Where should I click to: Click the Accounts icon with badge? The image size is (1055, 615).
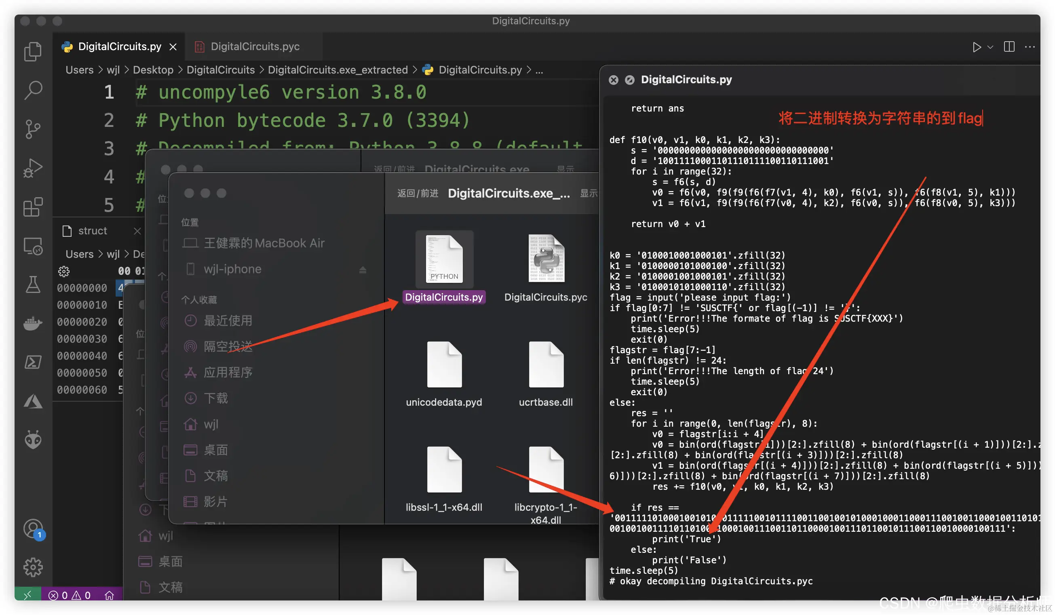[x=33, y=529]
